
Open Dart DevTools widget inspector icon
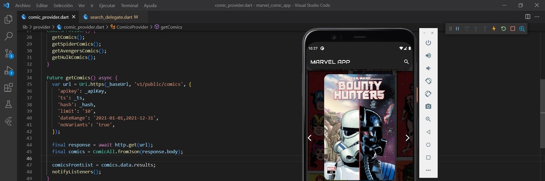tap(522, 29)
